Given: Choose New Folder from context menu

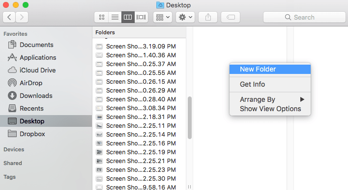Looking at the screenshot, I should (x=270, y=69).
